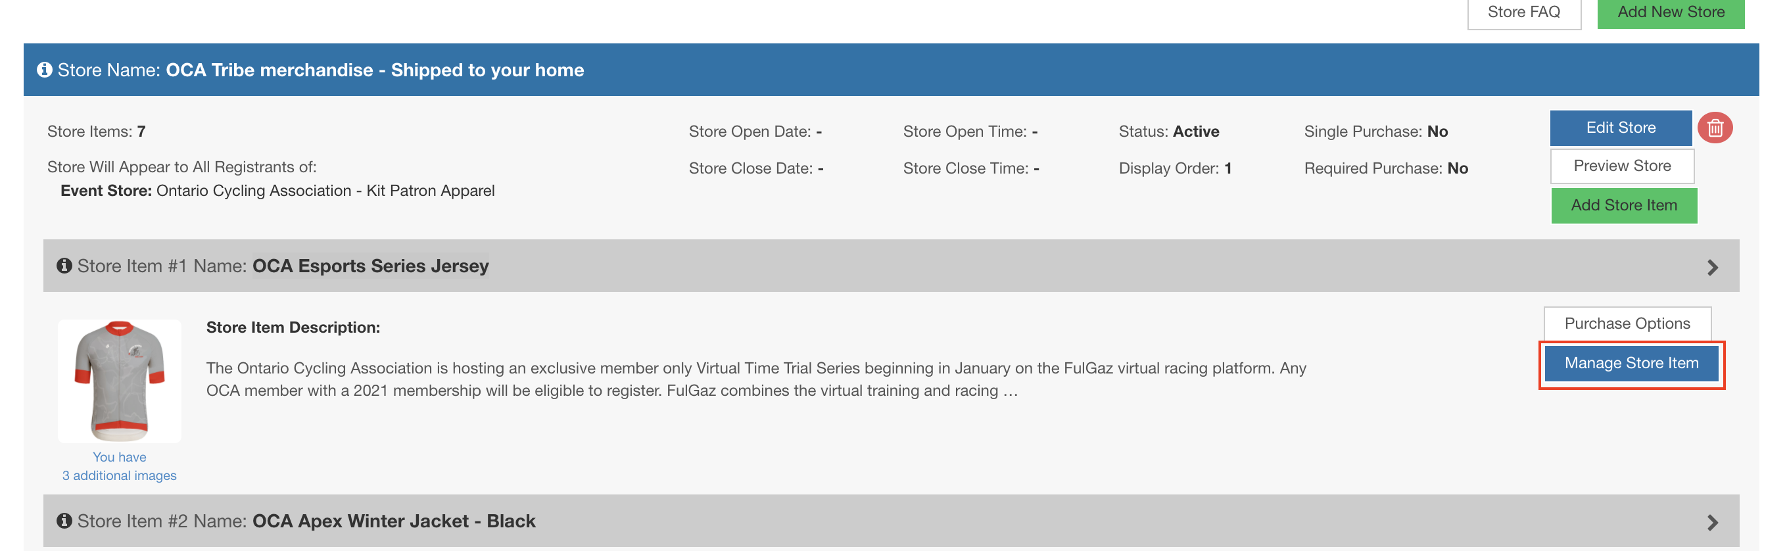Collapse the OCA Esports Series Jersey chevron
Screen dimensions: 1787x551
[x=1711, y=267]
